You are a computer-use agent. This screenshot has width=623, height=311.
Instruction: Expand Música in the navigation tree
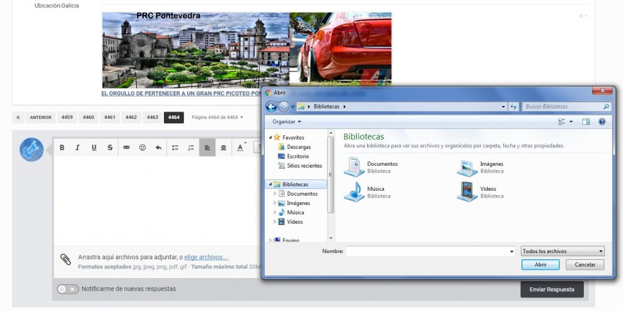pos(275,213)
